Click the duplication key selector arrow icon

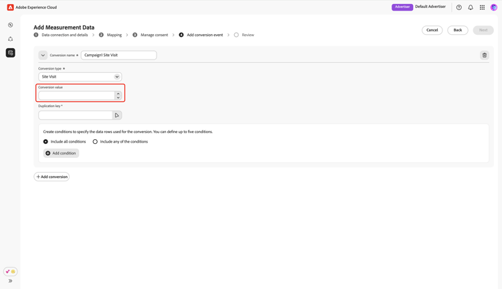[117, 115]
